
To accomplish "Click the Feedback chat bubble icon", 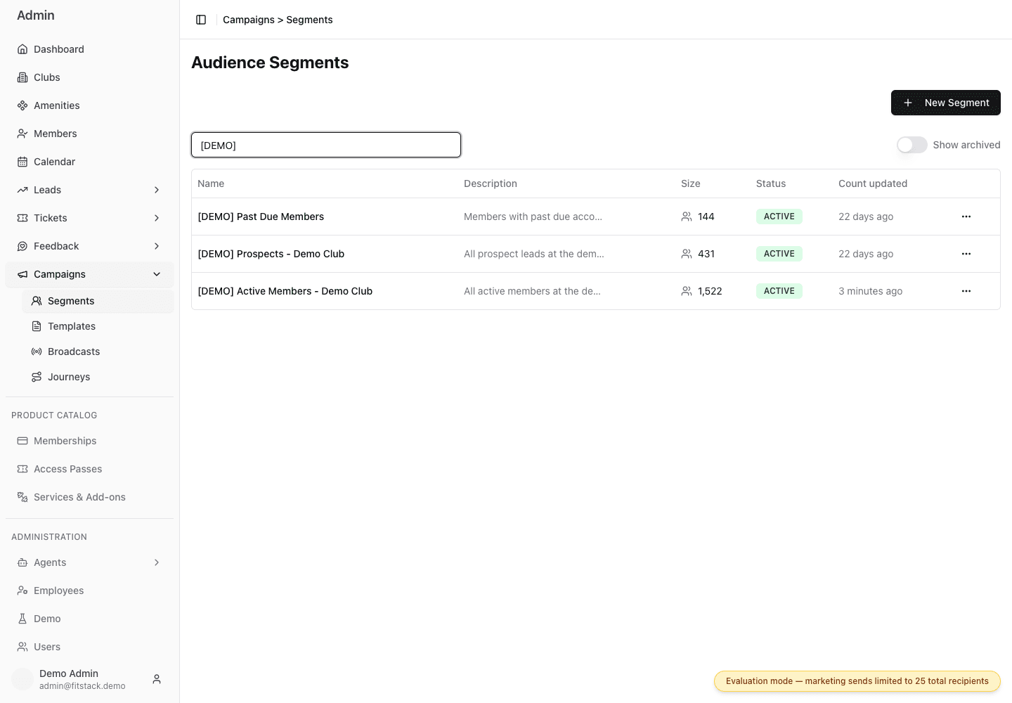I will point(22,246).
